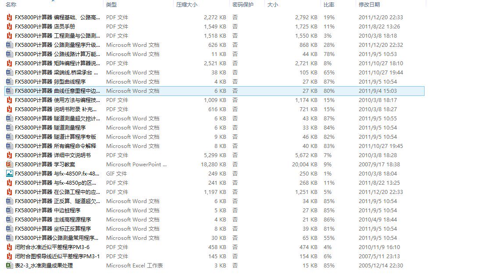Select the Word icon for 隧道计算程序专版
Image resolution: width=500 pixels, height=274 pixels.
10,137
